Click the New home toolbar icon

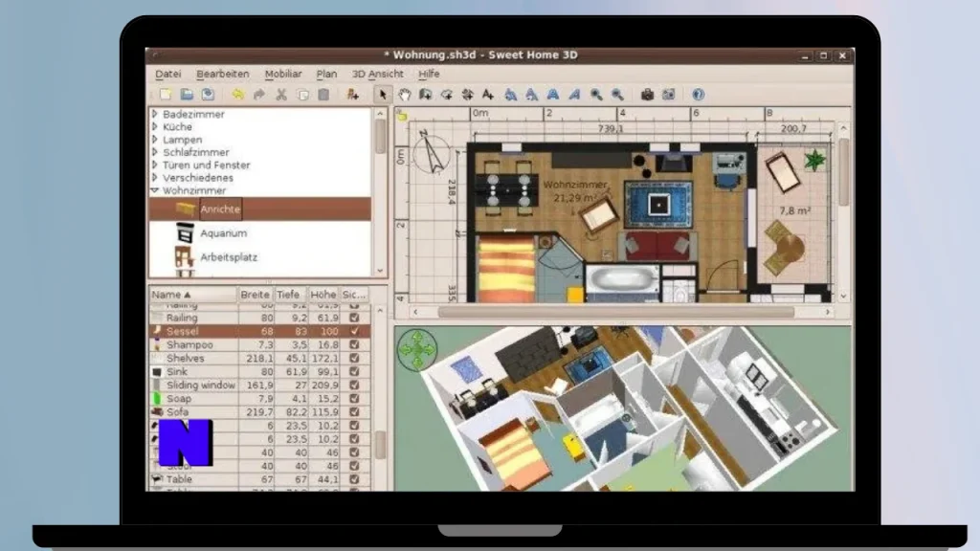[x=166, y=95]
